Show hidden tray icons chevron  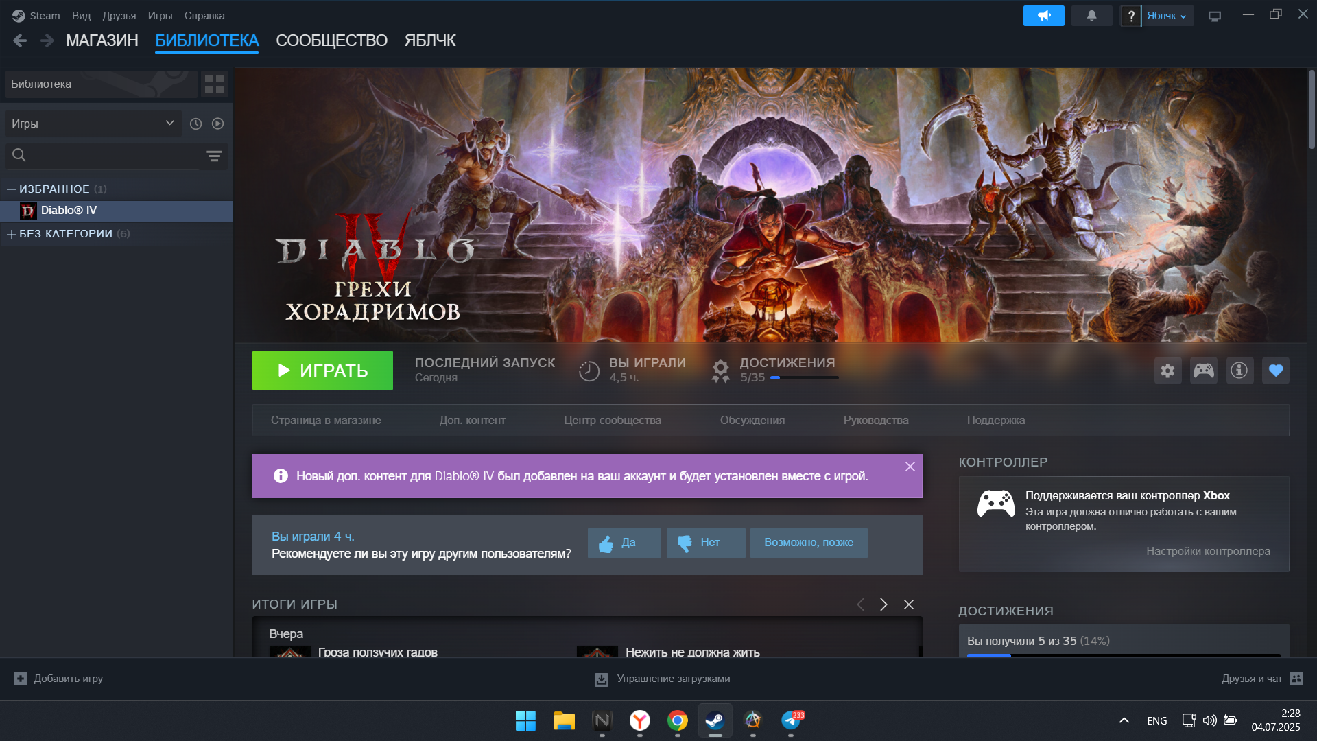pyautogui.click(x=1124, y=720)
